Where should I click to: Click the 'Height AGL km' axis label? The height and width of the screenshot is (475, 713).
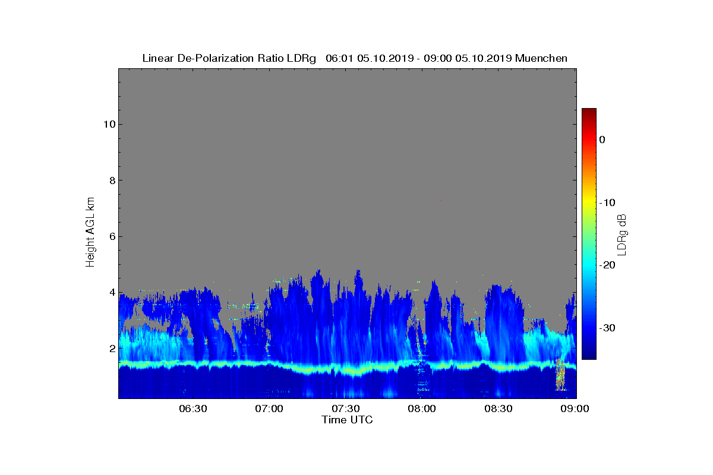tap(90, 233)
